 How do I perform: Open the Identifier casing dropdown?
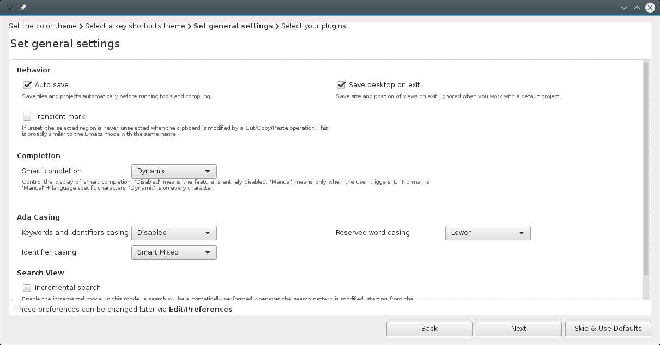click(x=173, y=252)
